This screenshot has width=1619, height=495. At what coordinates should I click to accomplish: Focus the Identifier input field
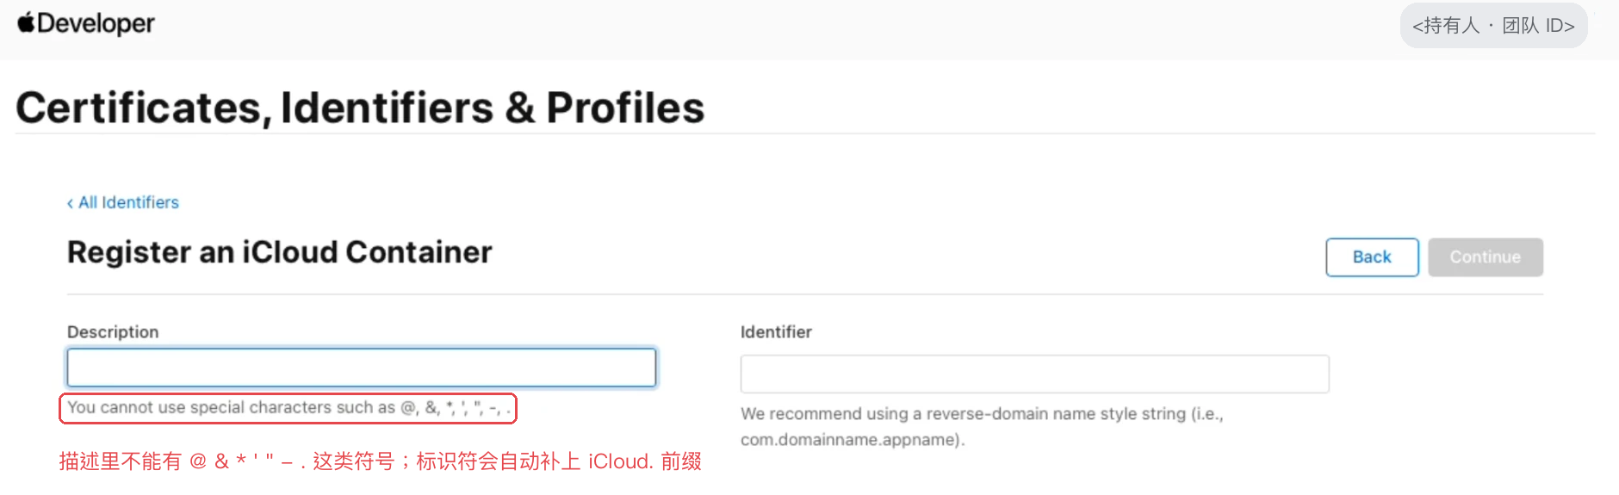(x=1034, y=374)
